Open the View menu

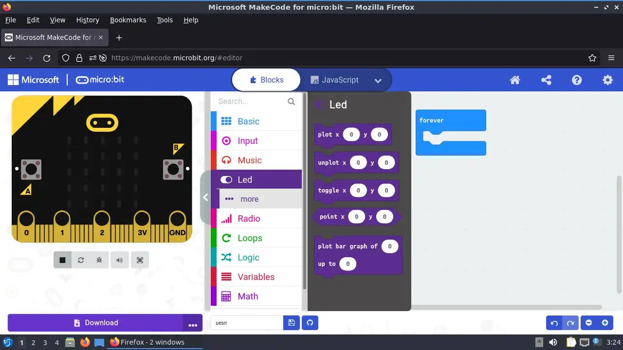(57, 20)
